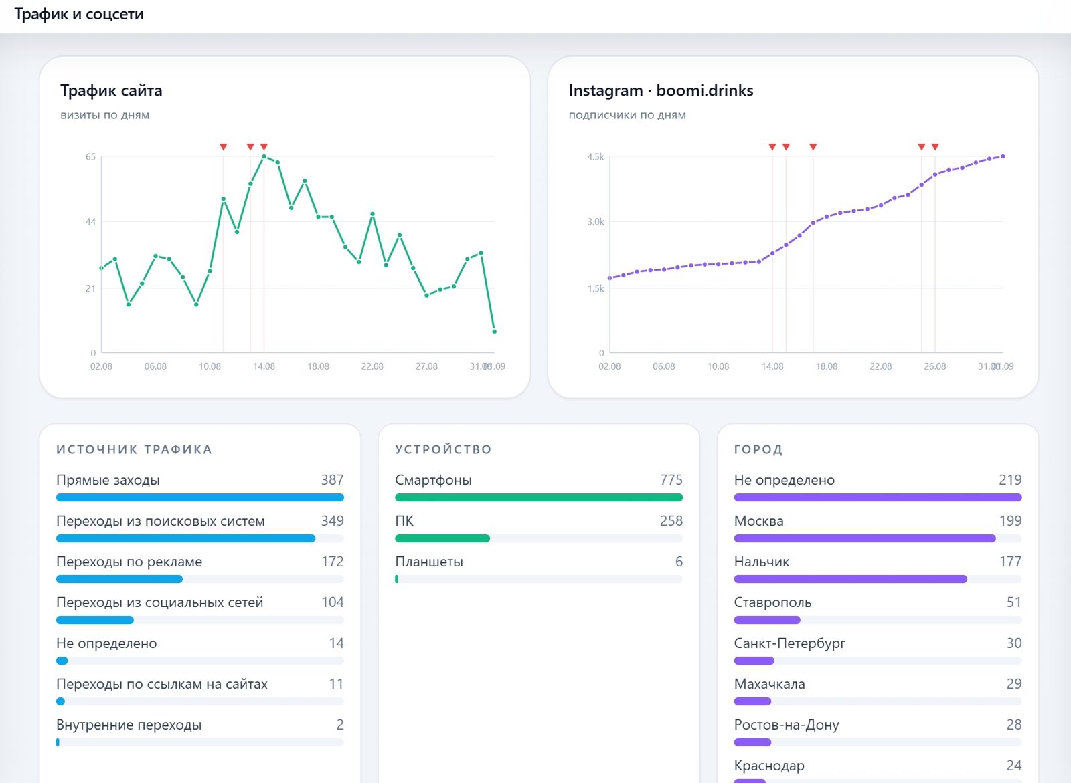
Task: Click the value 199 for Москва
Action: [x=1010, y=521]
